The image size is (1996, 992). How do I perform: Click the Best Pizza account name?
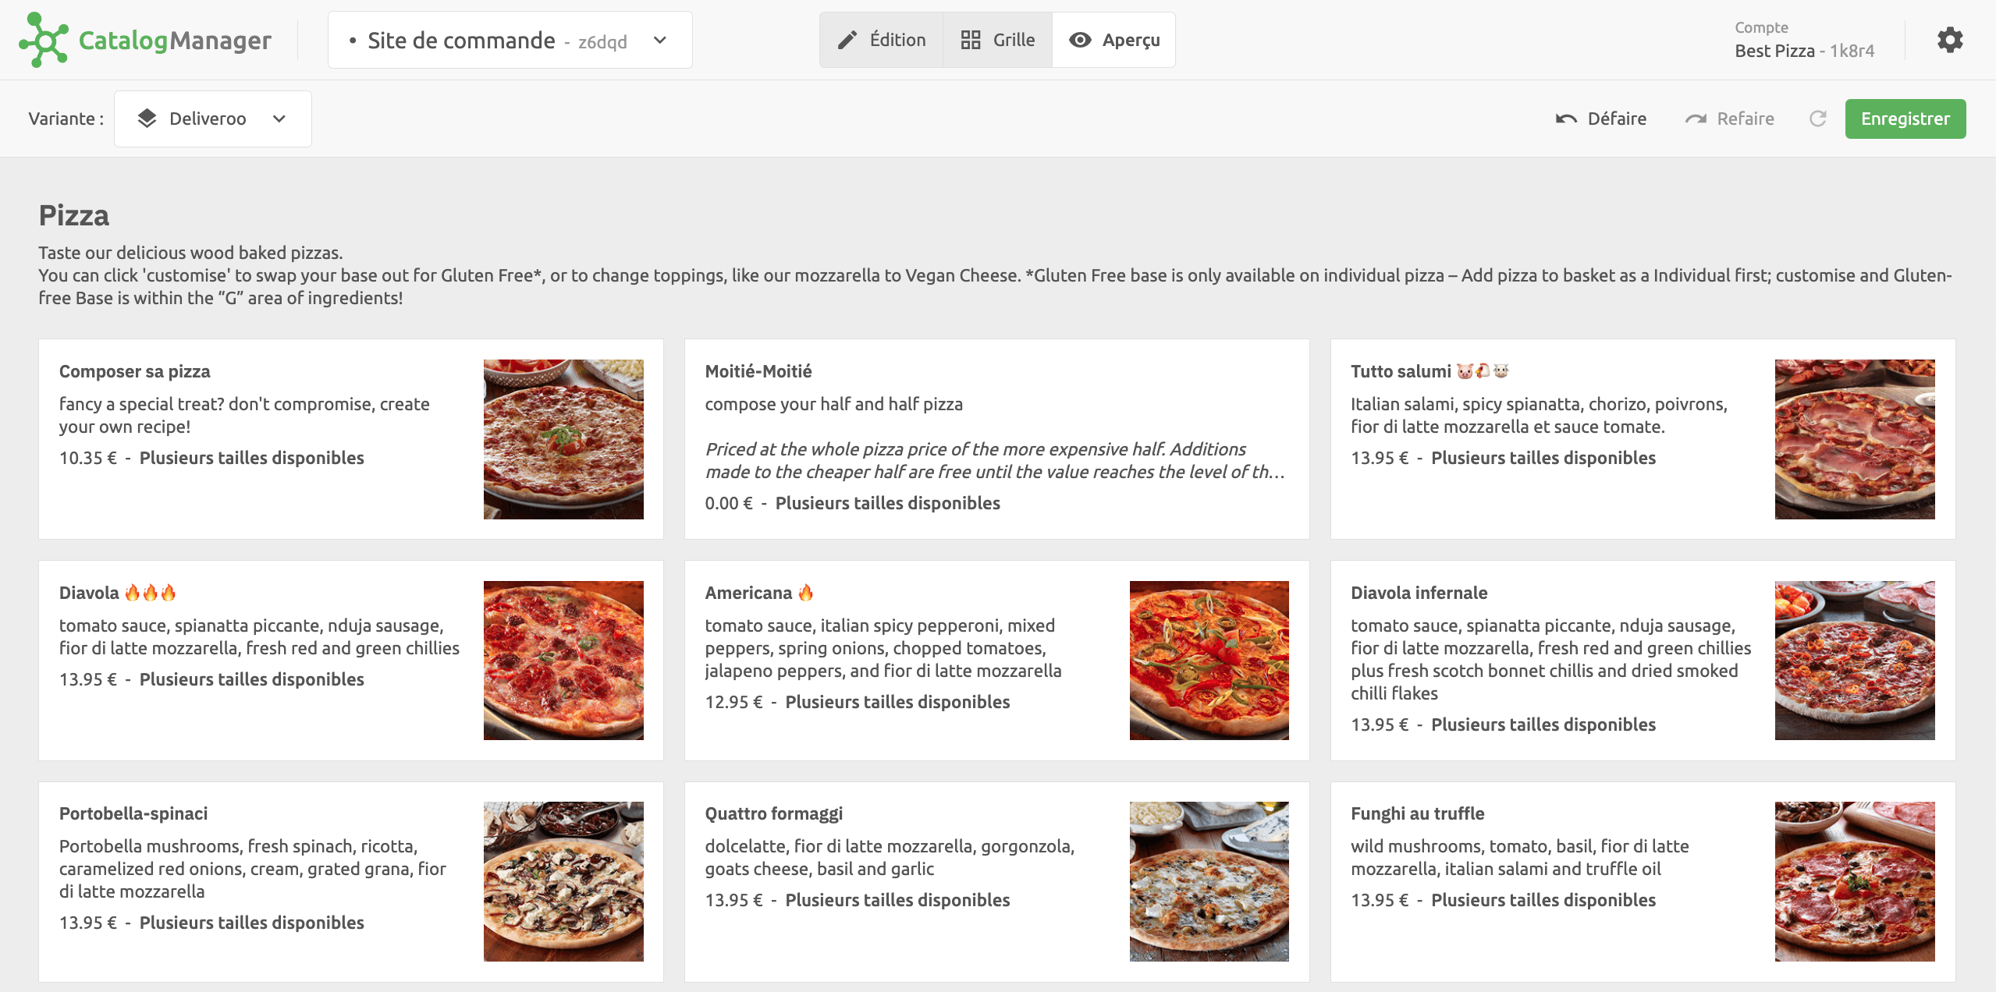1774,51
